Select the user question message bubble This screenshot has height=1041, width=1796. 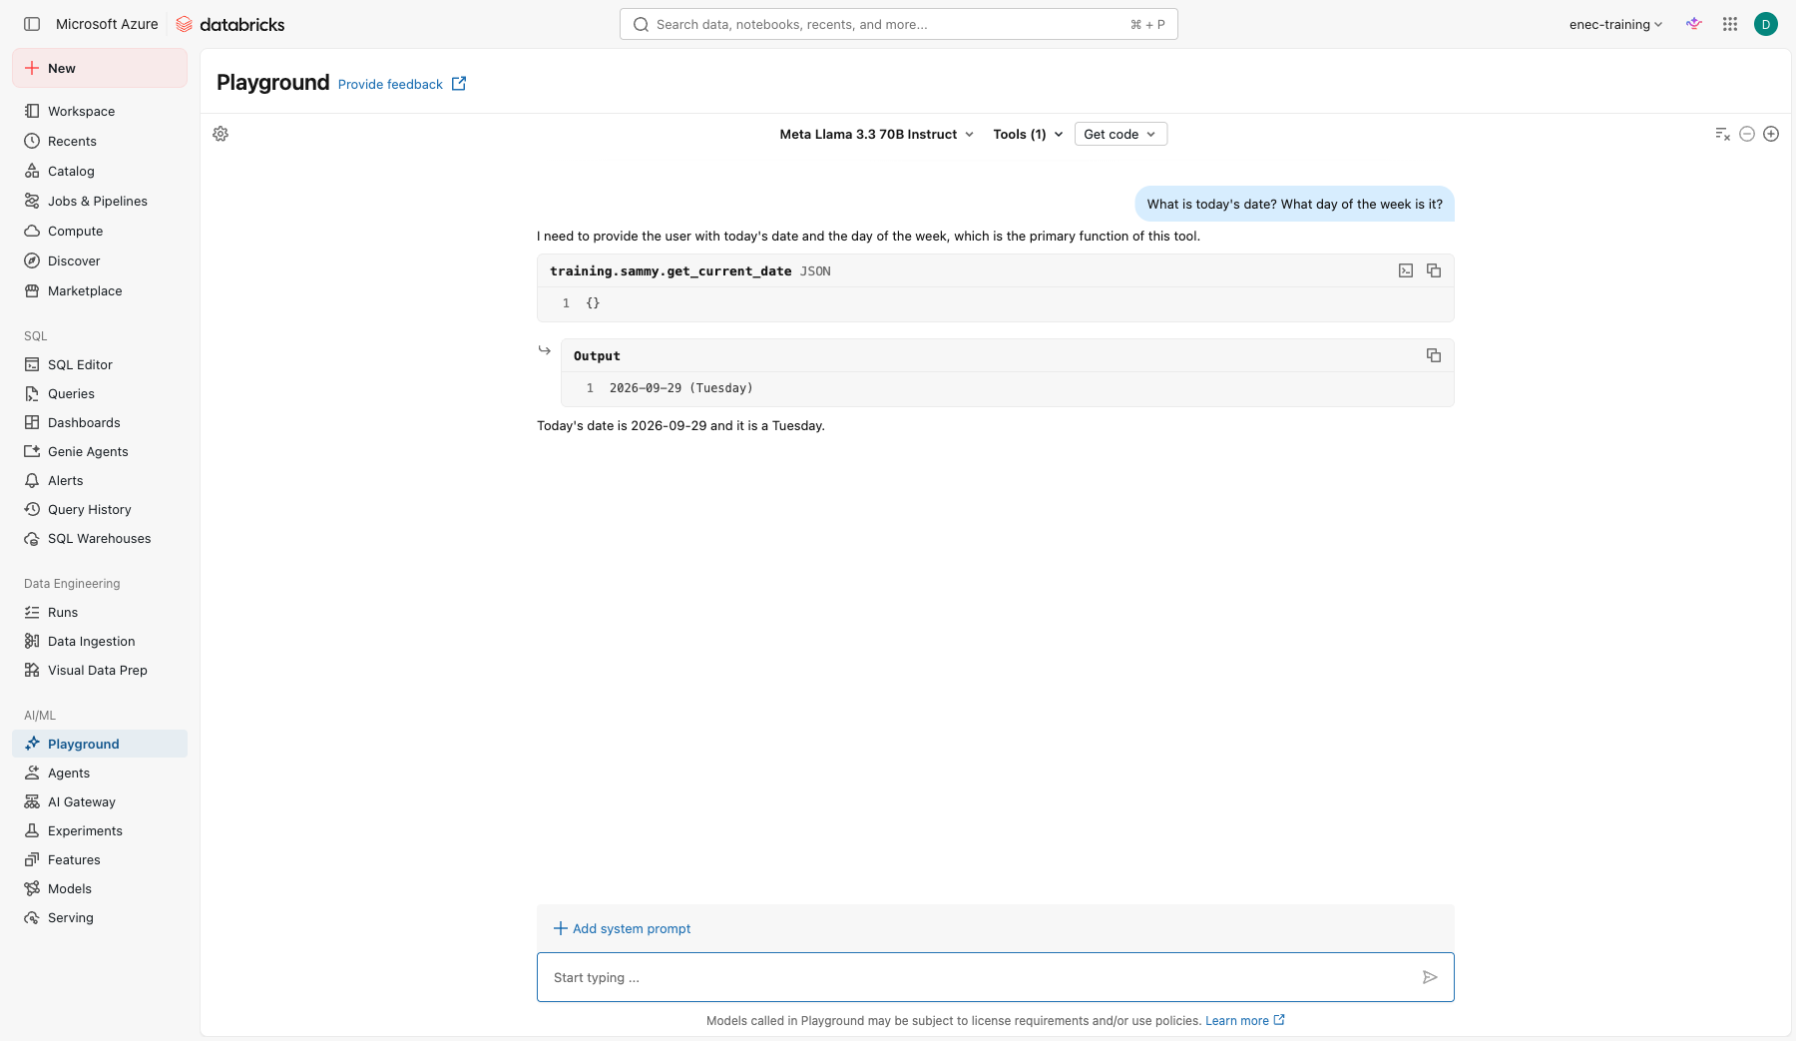point(1295,204)
